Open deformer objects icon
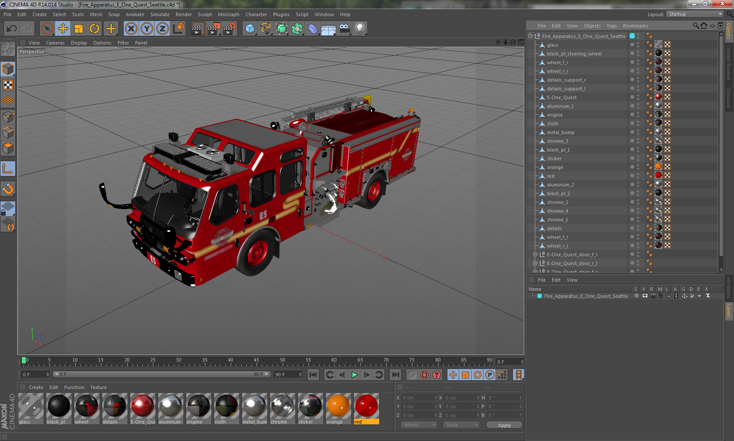The image size is (734, 441). point(313,29)
